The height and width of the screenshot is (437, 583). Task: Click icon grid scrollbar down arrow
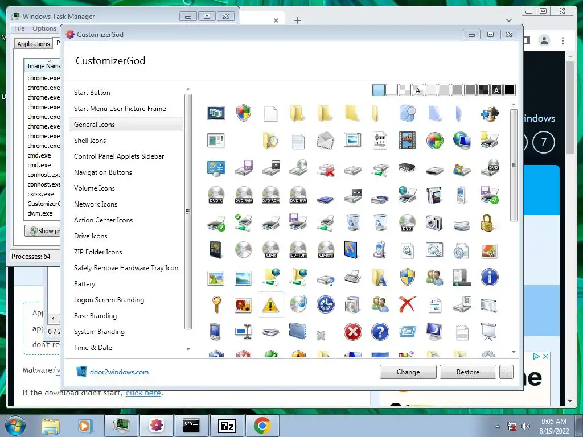[x=514, y=352]
